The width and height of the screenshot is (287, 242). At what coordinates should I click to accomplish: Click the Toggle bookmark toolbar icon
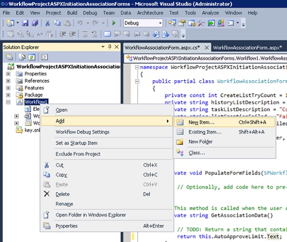[x=107, y=34]
